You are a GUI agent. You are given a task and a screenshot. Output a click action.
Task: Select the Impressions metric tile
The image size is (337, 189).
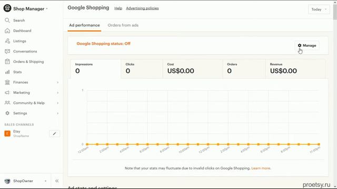[x=96, y=69]
